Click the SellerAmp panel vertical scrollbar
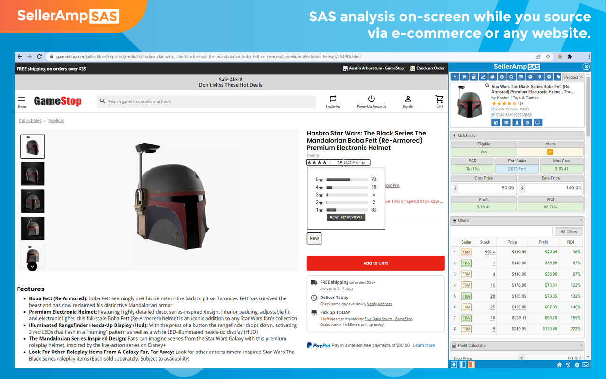 [588, 107]
